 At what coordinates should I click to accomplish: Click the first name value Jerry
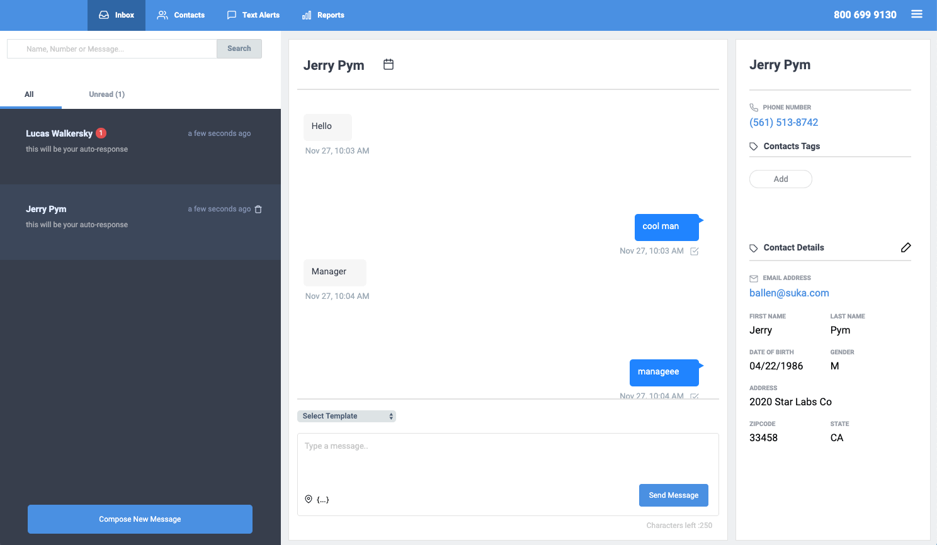click(x=761, y=330)
